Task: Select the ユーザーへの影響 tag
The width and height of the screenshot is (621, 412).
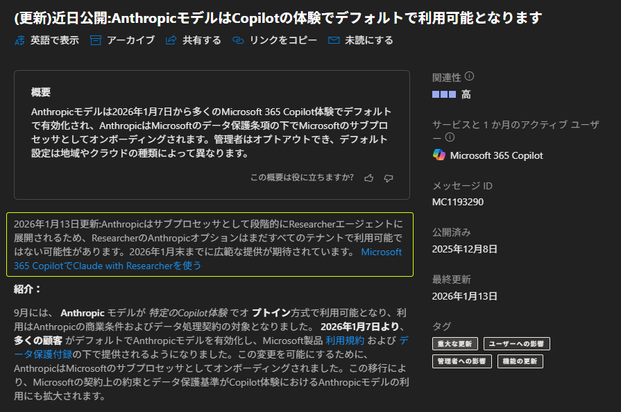Action: (x=516, y=343)
